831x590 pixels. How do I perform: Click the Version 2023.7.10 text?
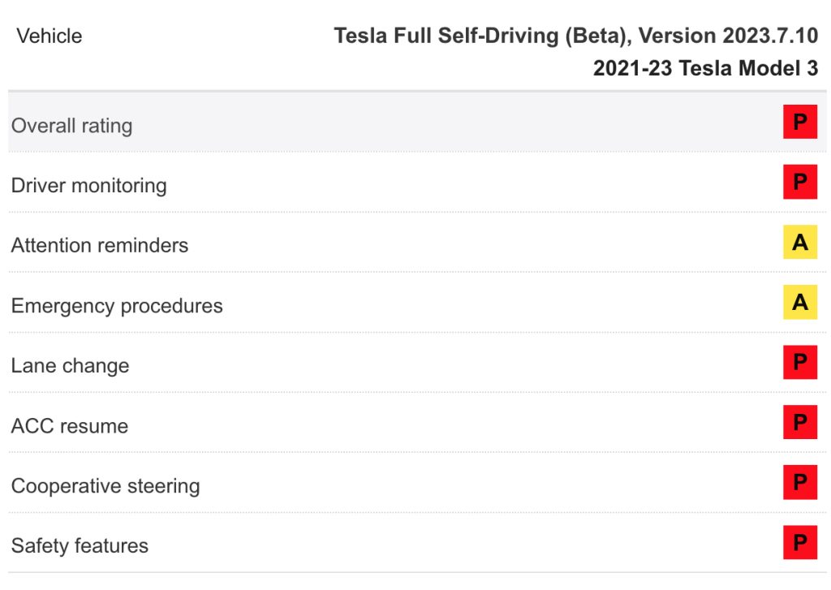click(x=728, y=36)
